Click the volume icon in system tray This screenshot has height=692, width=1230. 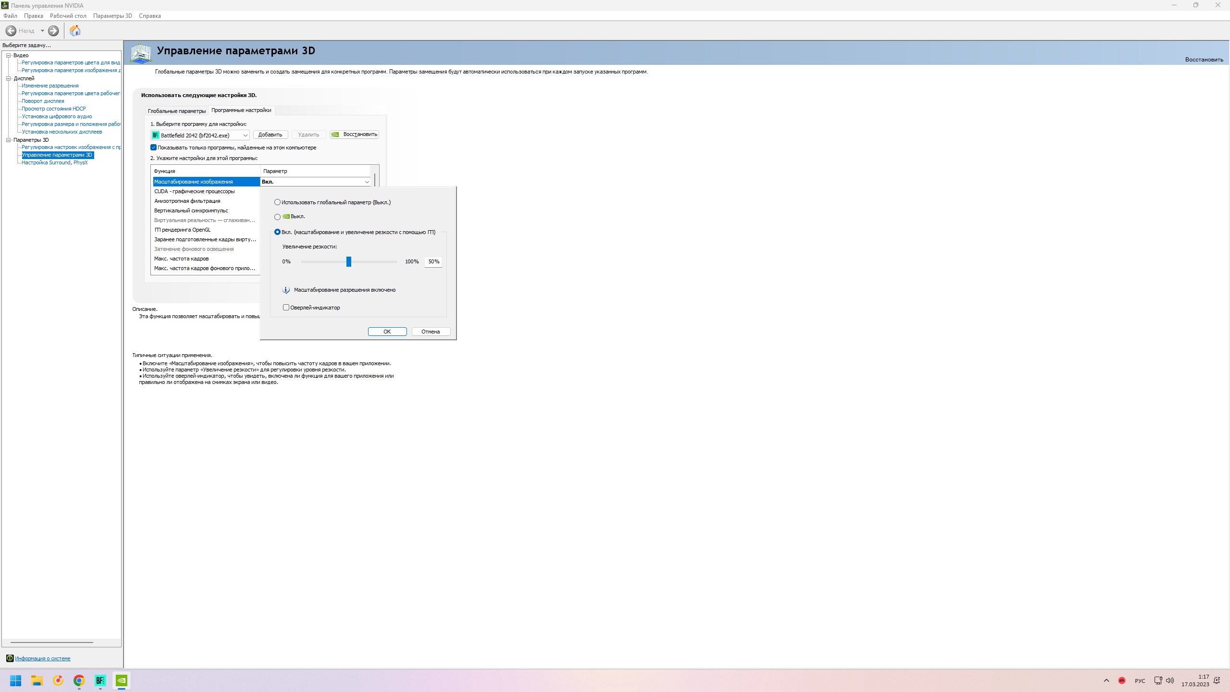[x=1170, y=680]
